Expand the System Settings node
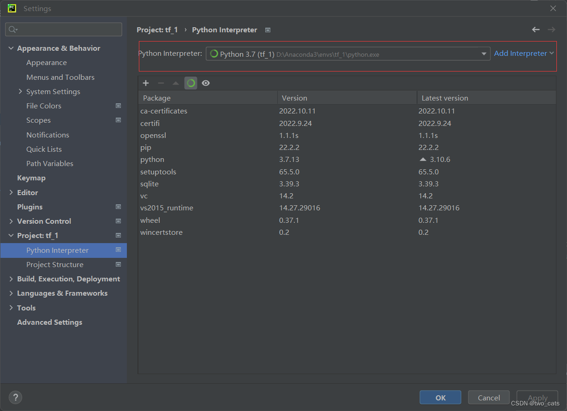Viewport: 567px width, 411px height. click(20, 91)
